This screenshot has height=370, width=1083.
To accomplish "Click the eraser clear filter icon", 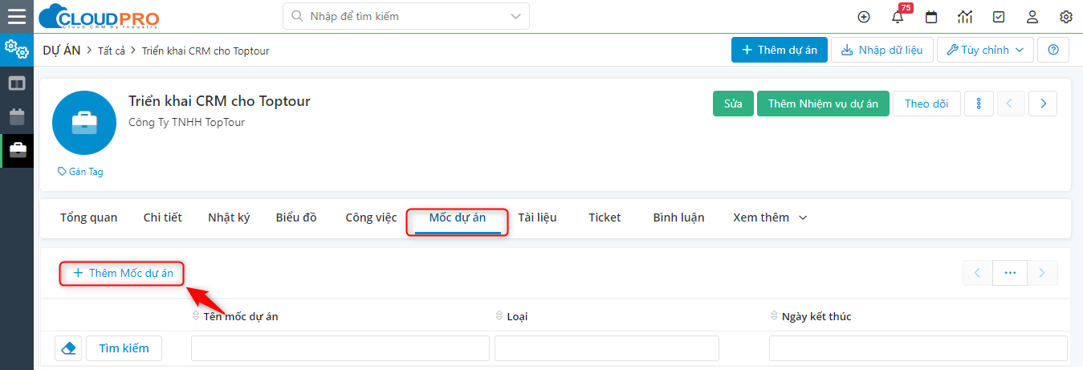I will pos(68,348).
